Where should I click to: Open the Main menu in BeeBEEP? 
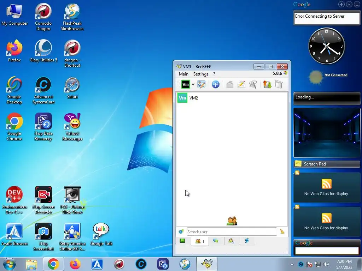[183, 74]
